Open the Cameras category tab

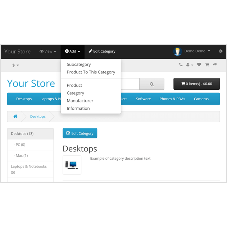(x=201, y=99)
